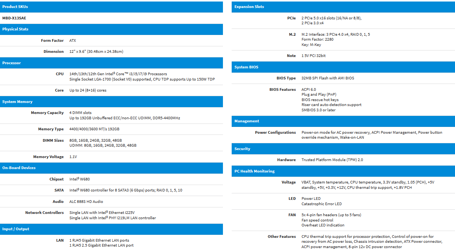
Task: Select the Power Configurations label
Action: [x=275, y=132]
